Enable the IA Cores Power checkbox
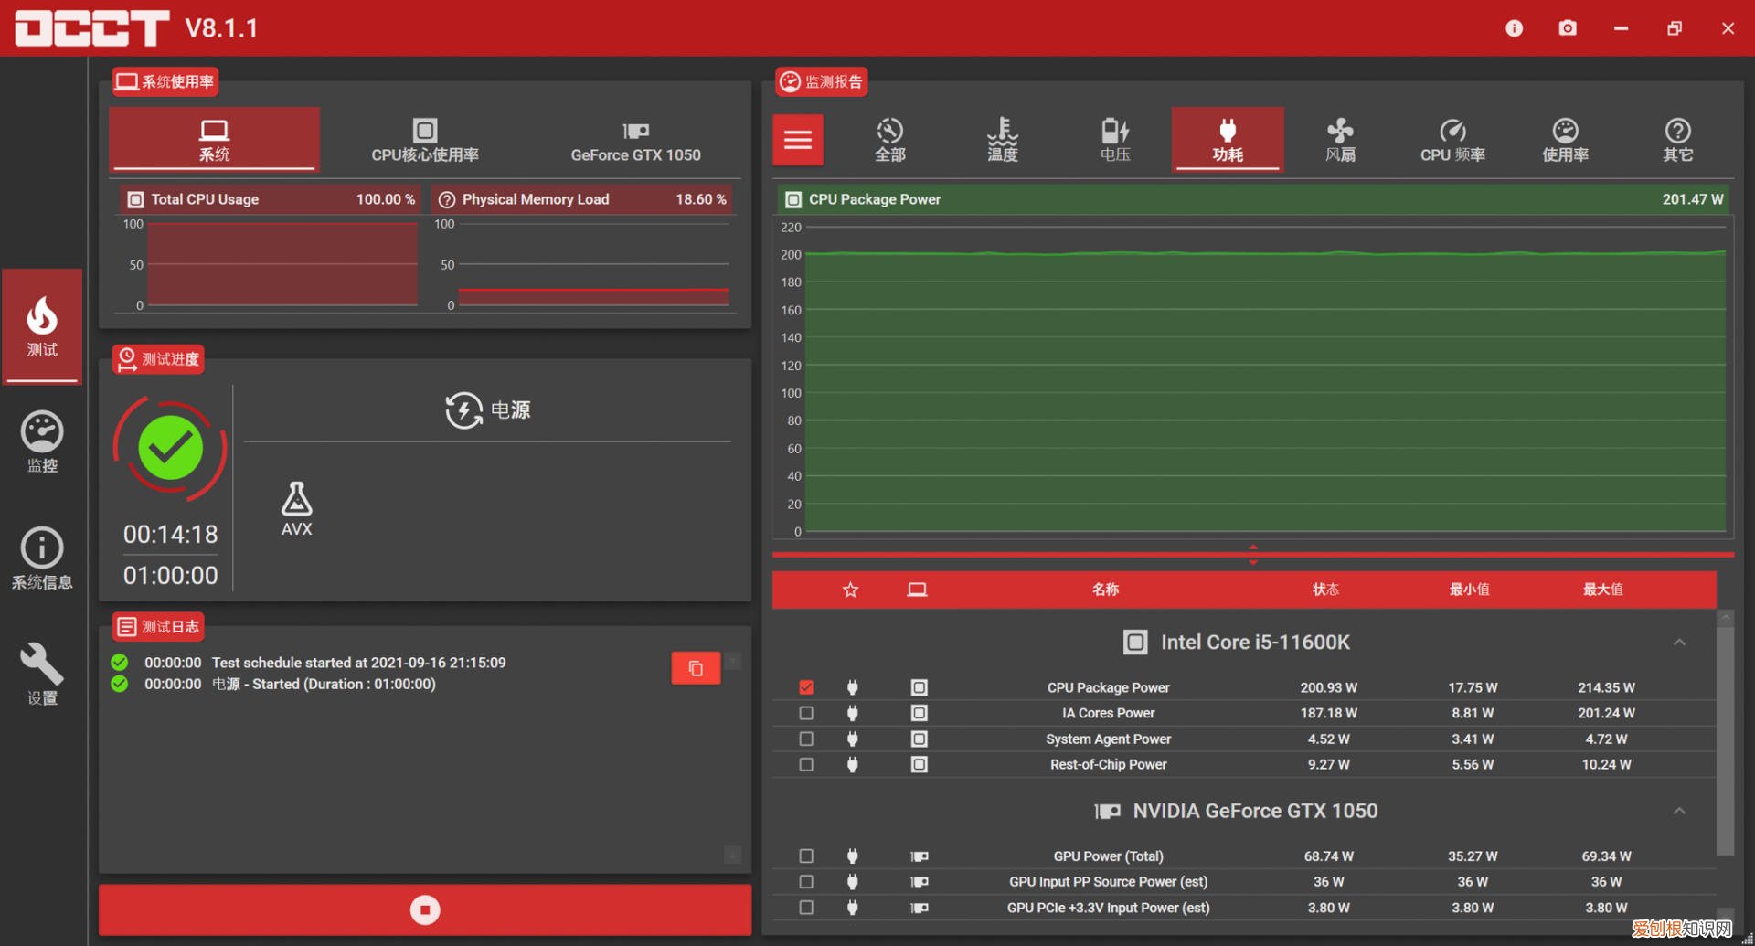 (x=806, y=713)
